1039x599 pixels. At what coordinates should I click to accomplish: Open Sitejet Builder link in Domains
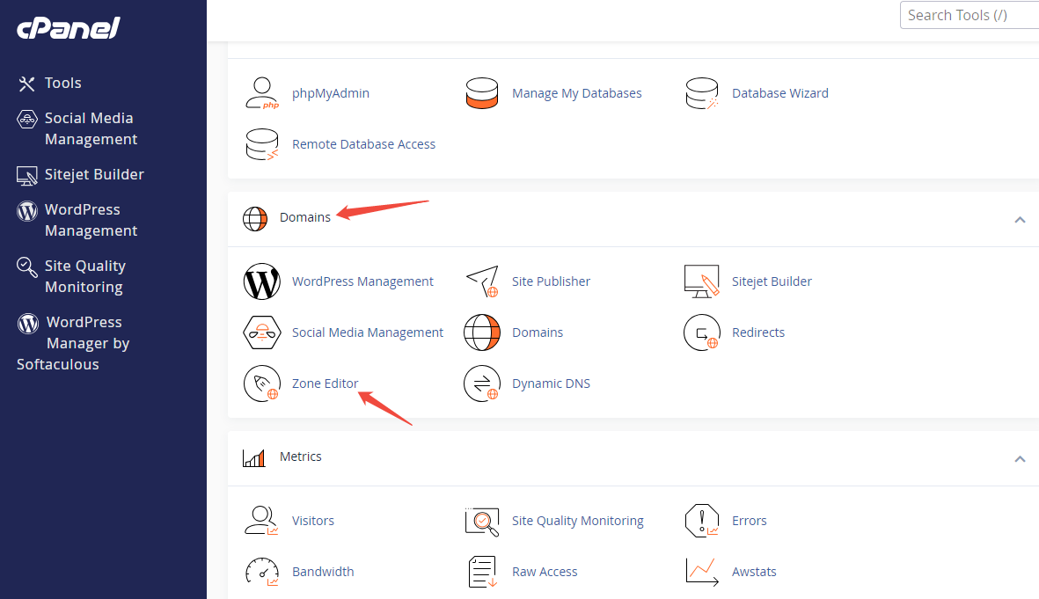[x=772, y=281]
